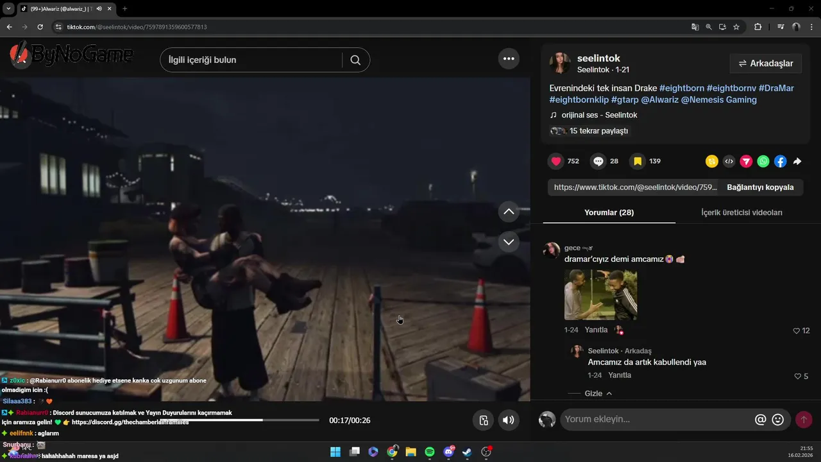This screenshot has height=462, width=821.
Task: Open the Chrome extensions puzzle icon
Action: (758, 27)
